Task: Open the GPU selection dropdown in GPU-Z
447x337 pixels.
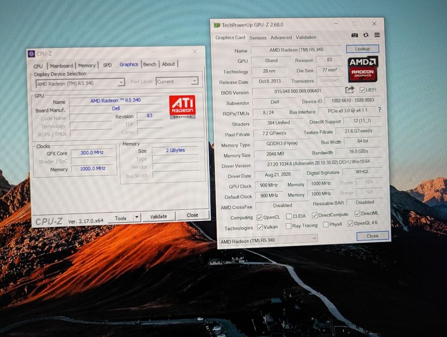Action: pos(268,240)
